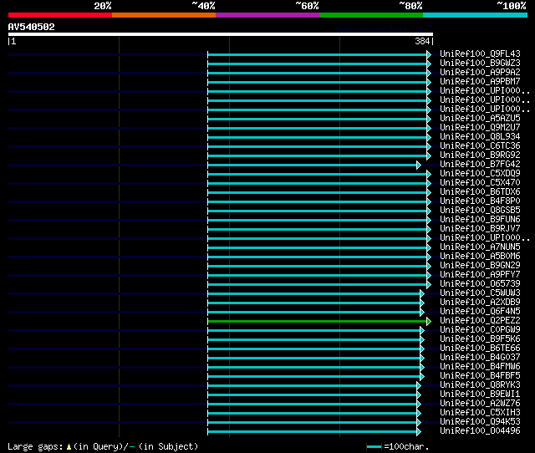Image resolution: width=535 pixels, height=453 pixels.
Task: Click the O04496 alignment bar
Action: pyautogui.click(x=312, y=432)
